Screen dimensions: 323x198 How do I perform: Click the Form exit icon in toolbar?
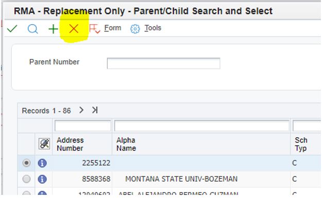(x=95, y=29)
